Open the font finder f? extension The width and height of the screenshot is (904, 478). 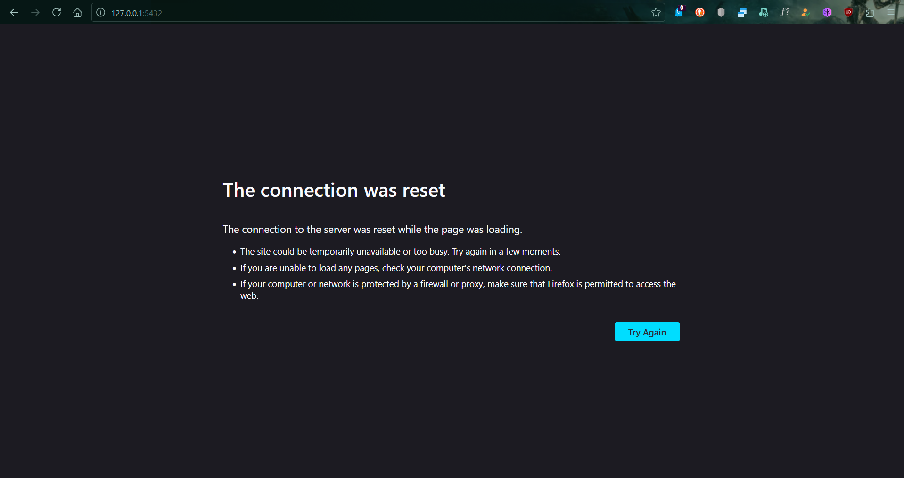pos(784,13)
